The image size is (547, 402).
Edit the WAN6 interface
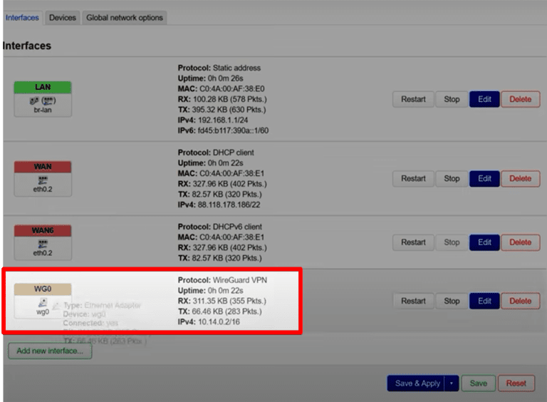(484, 242)
